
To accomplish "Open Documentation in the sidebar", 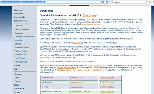I will point(20,21).
